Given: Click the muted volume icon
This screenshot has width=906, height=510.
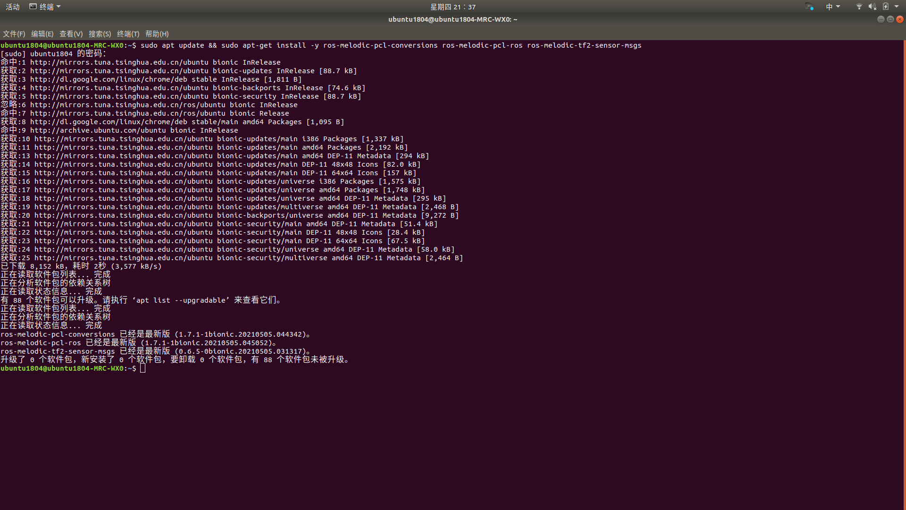Looking at the screenshot, I should coord(872,7).
